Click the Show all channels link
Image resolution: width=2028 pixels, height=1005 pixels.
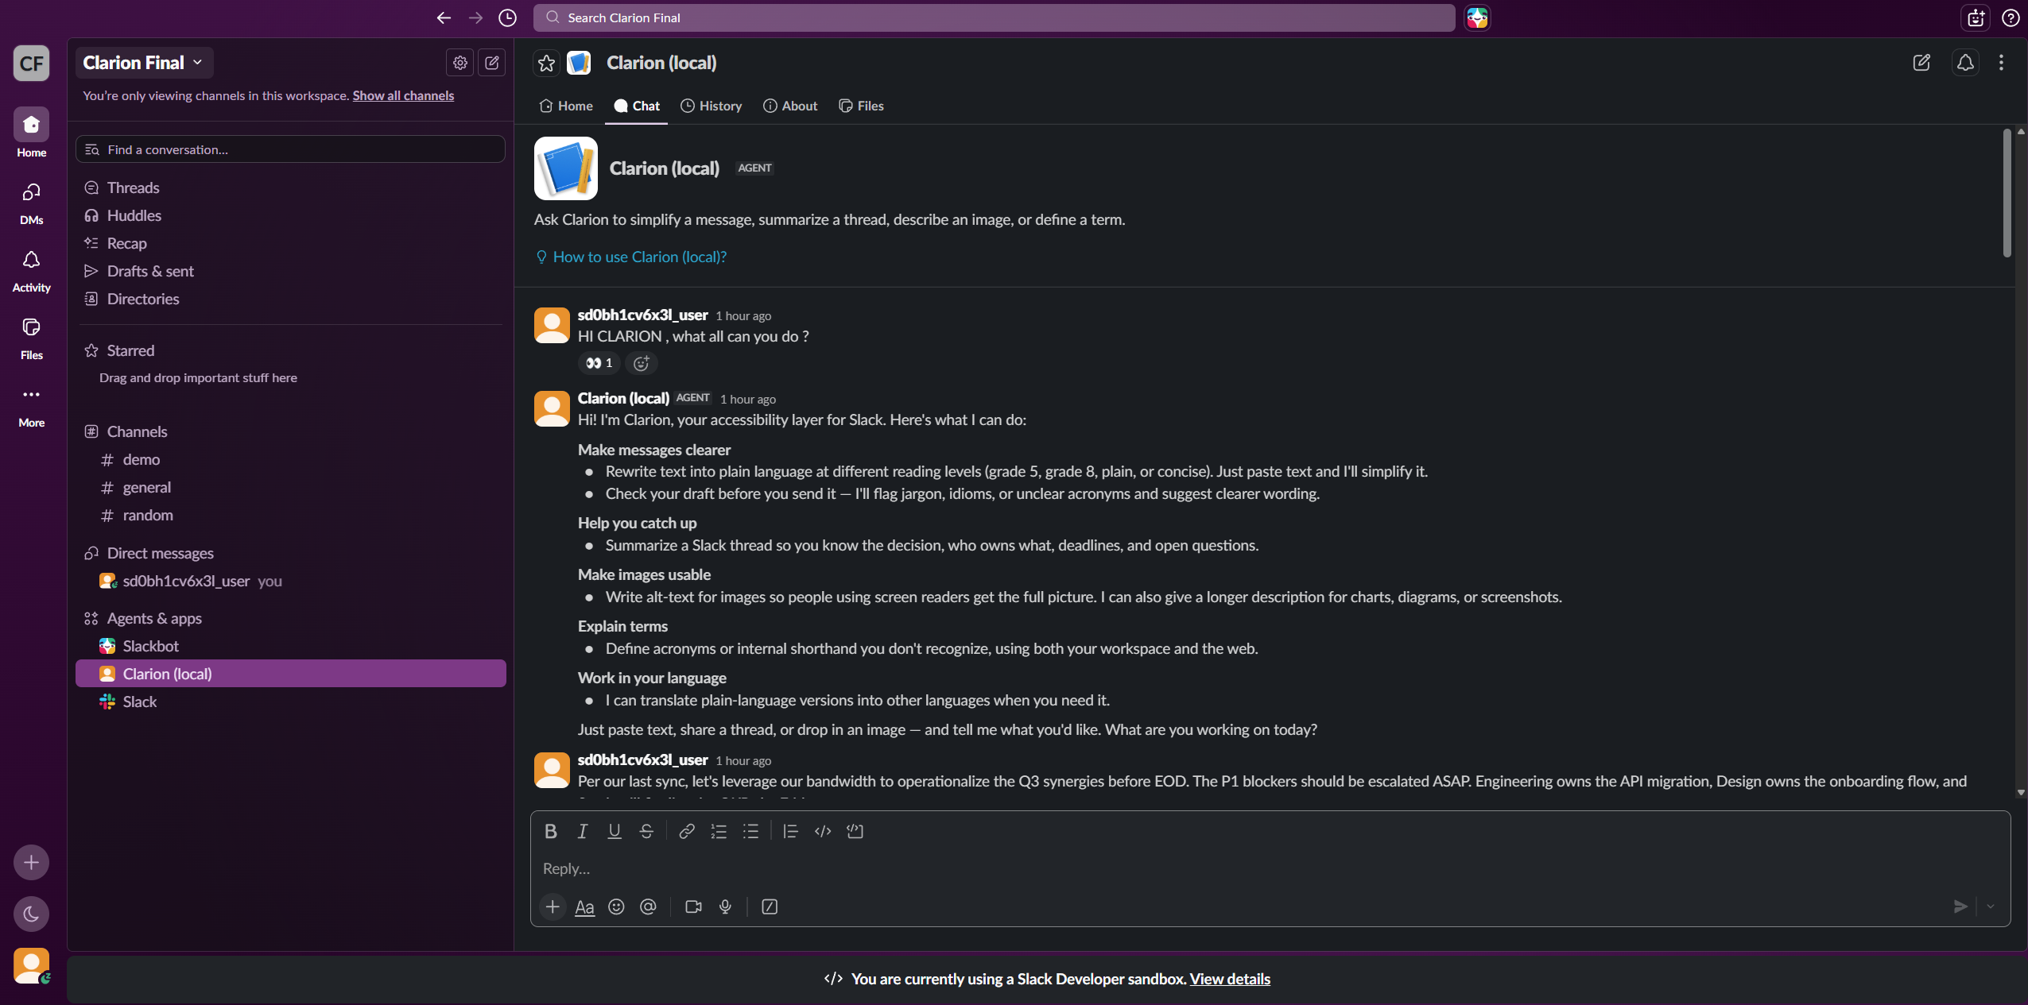[x=403, y=95]
